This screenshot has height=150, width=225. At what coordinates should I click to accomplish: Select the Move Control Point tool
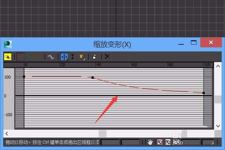pos(64,57)
